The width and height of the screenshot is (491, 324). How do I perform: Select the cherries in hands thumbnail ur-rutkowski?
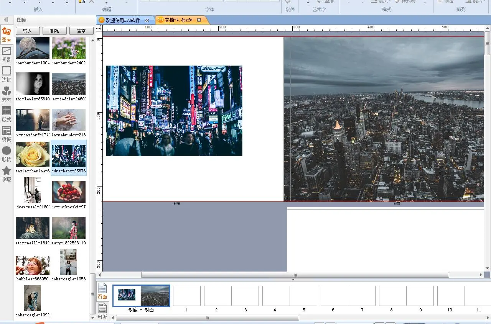[69, 192]
